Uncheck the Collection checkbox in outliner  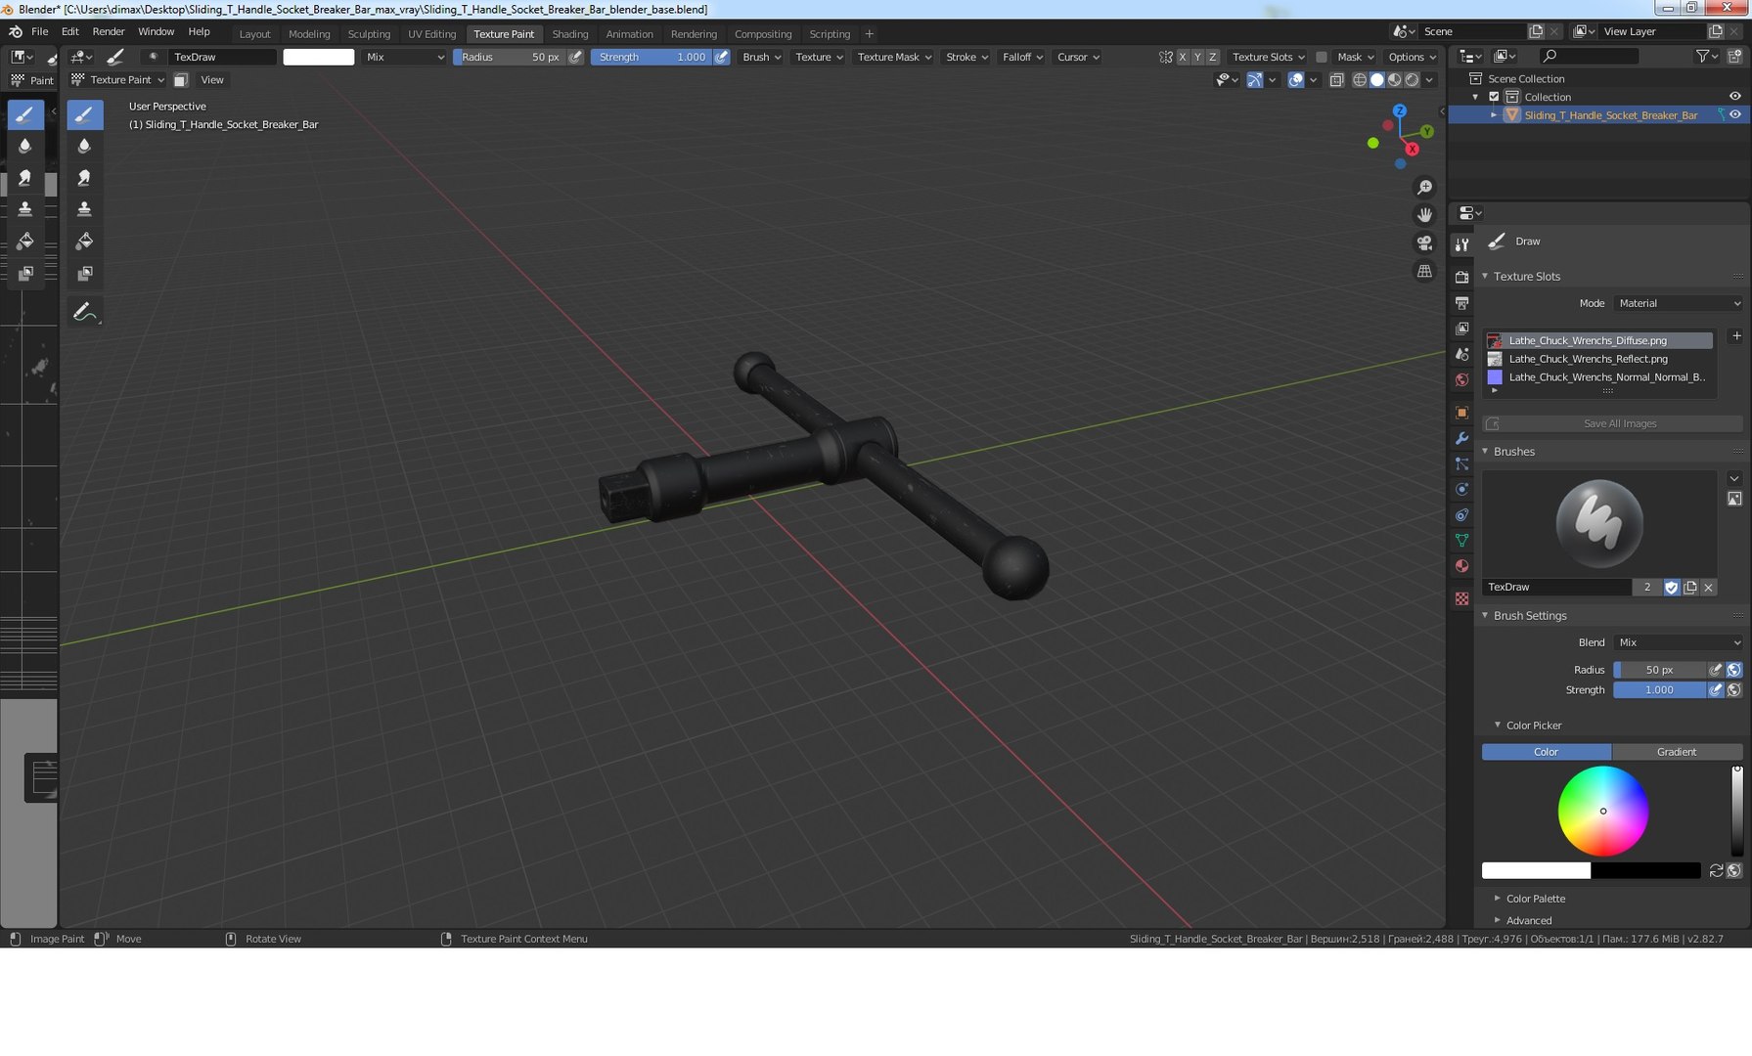click(x=1494, y=97)
